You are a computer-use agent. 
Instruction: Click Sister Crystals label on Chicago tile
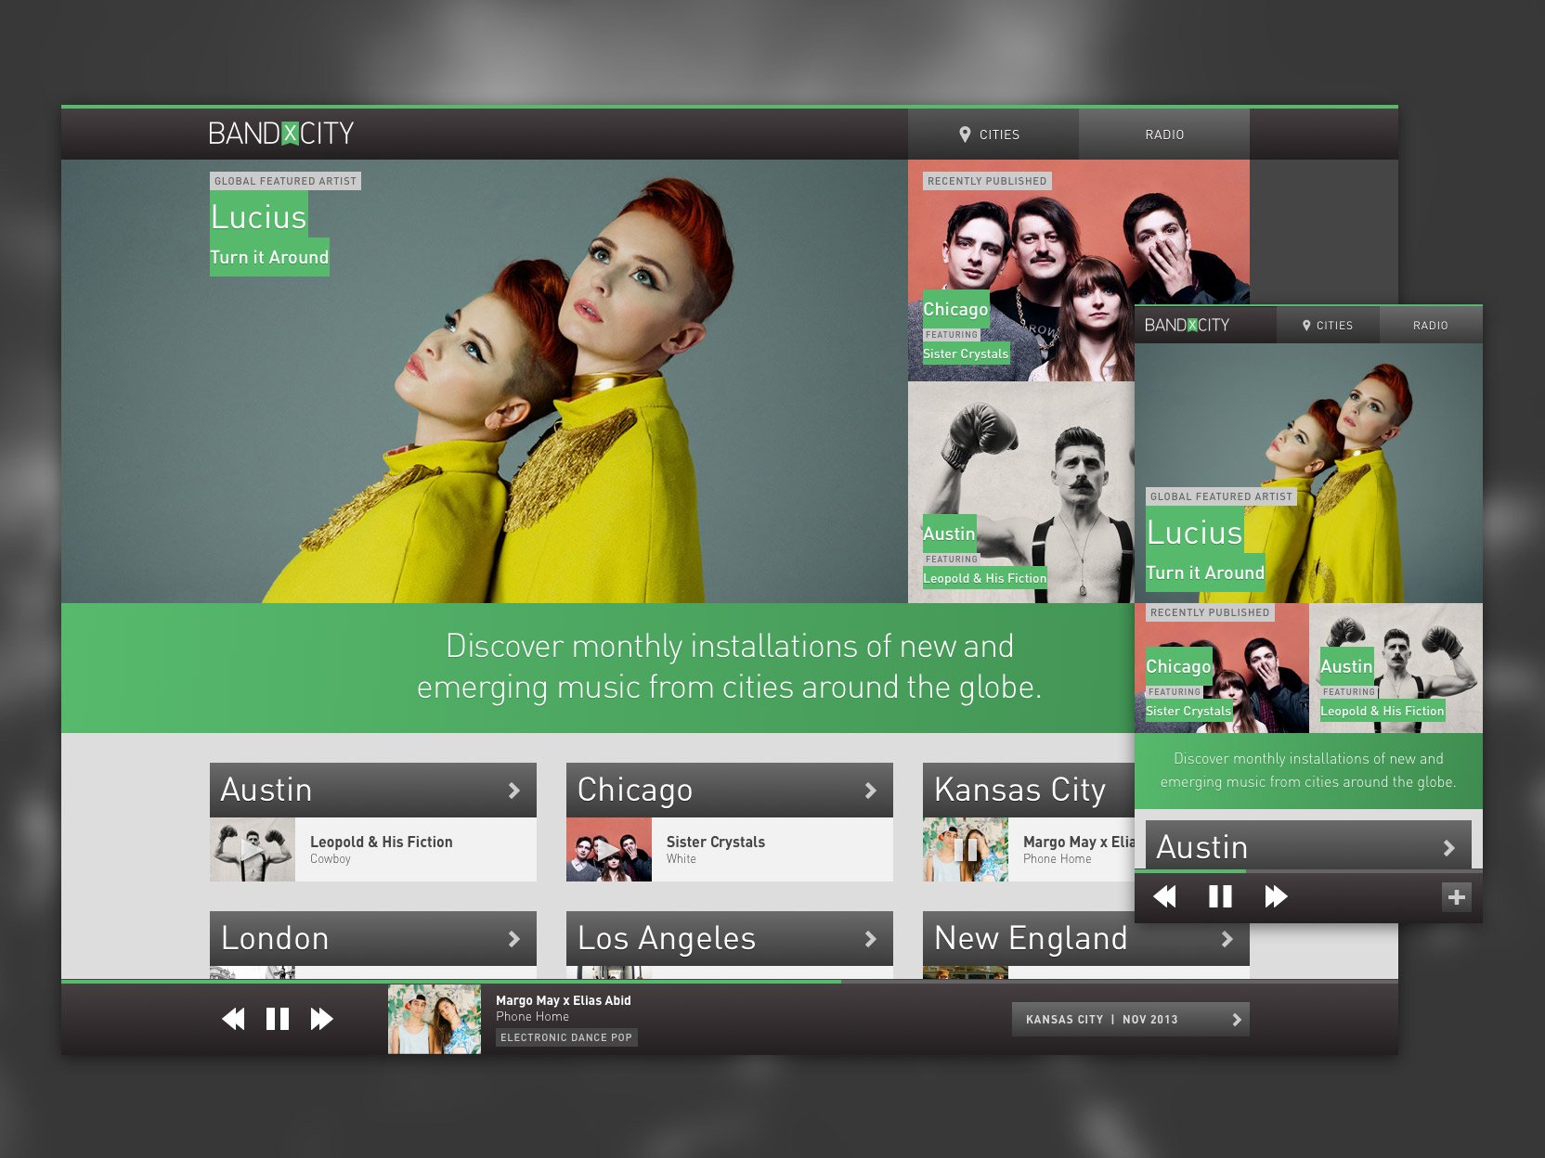coord(966,354)
